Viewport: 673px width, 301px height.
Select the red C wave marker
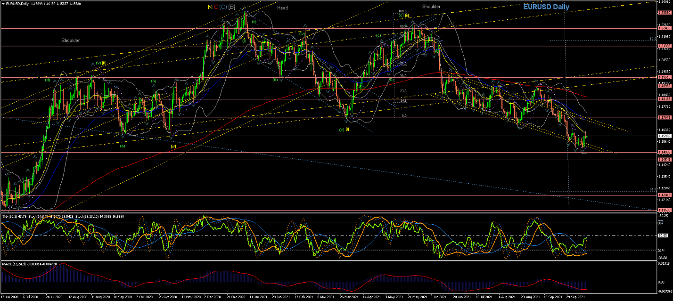tap(216, 7)
